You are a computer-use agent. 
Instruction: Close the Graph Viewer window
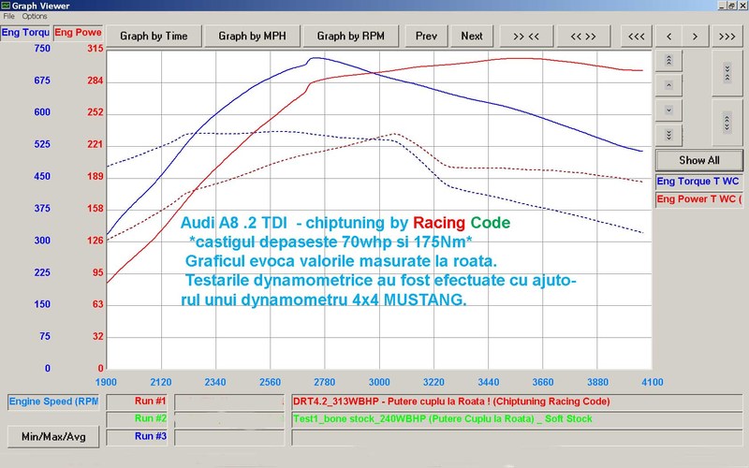coord(742,6)
